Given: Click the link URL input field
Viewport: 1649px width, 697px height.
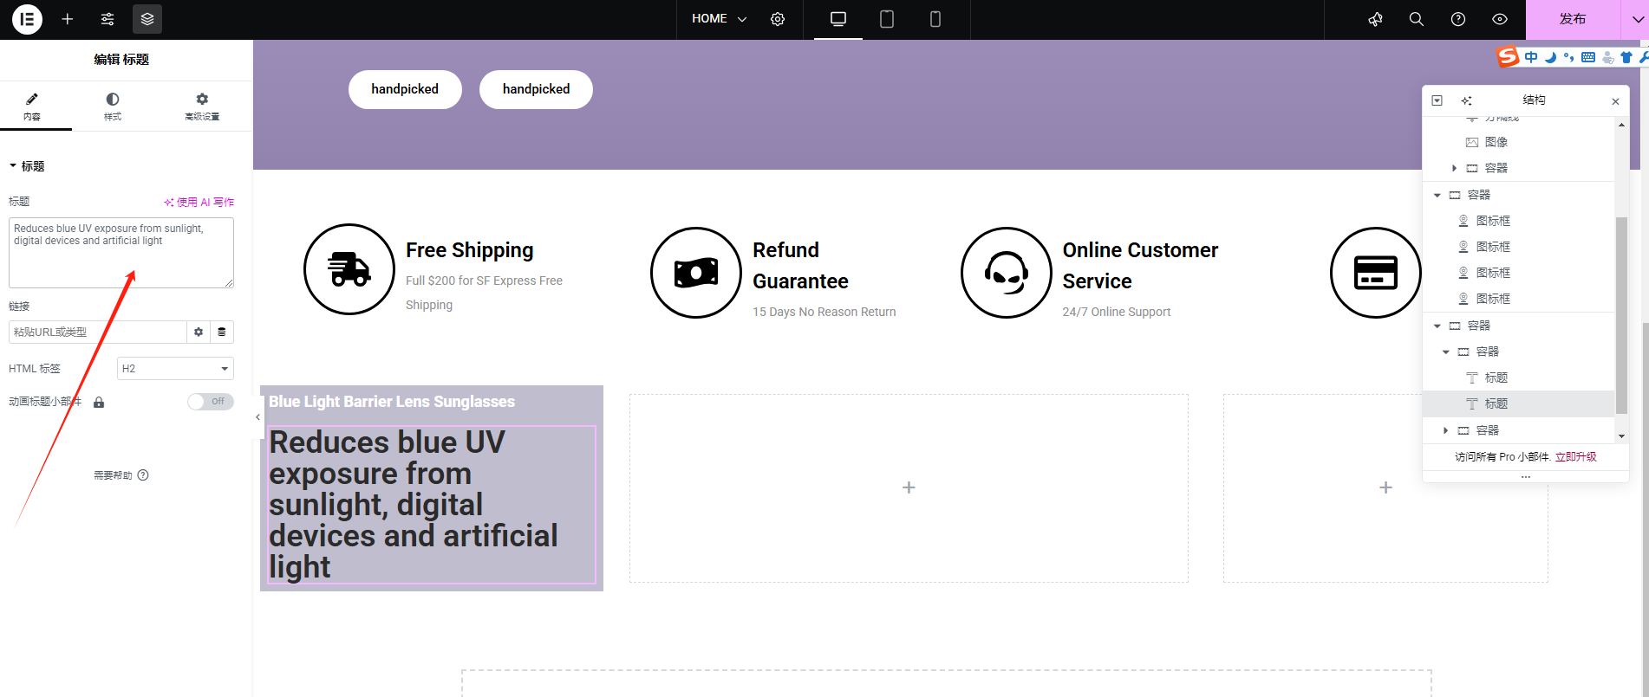Looking at the screenshot, I should point(97,332).
